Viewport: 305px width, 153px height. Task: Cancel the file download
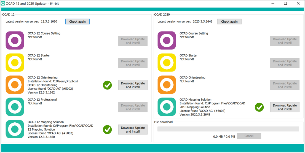tap(249, 136)
